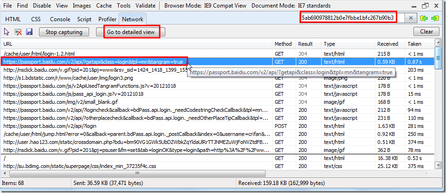
Task: Click the vertical scrollbar up arrow
Action: (x=438, y=43)
